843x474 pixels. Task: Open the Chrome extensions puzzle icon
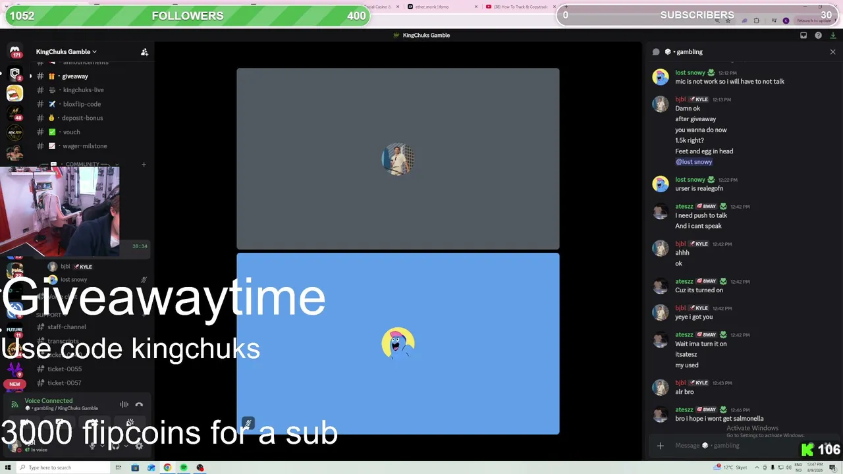[756, 20]
